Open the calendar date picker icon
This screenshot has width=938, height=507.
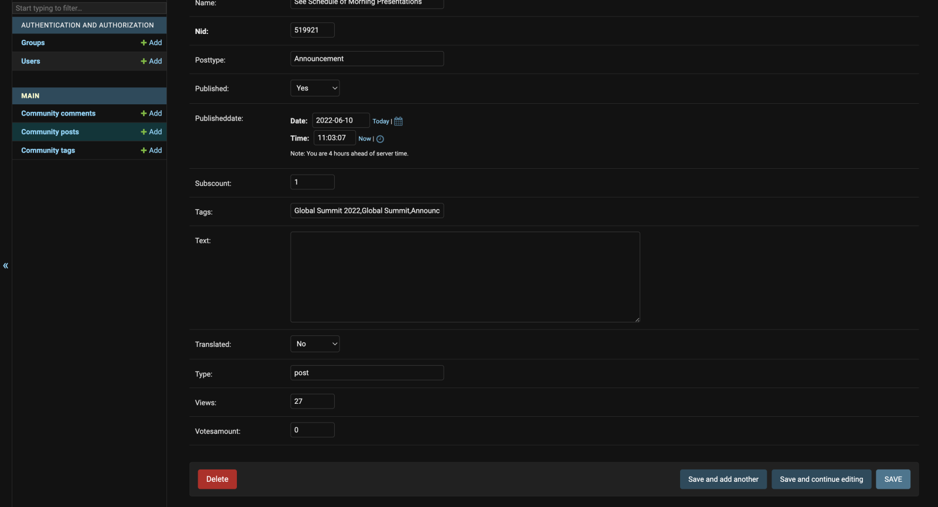[x=398, y=121]
